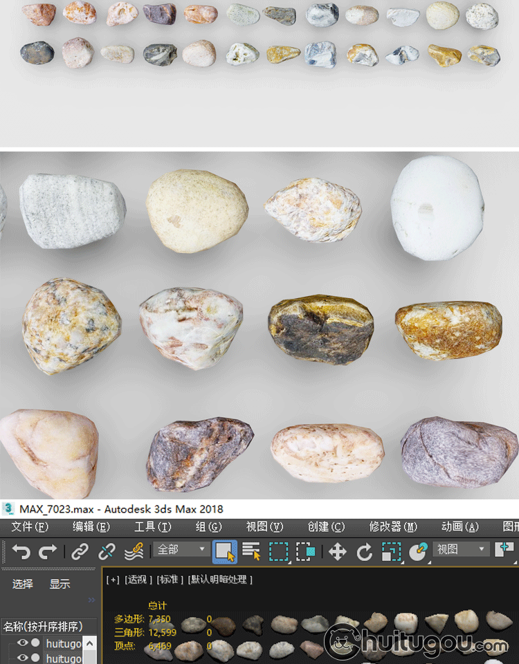Toggle visibility eye of second huitugo object
This screenshot has width=519, height=664.
coord(23,658)
